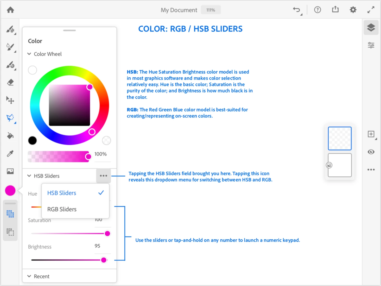
Task: Choose RGB Sliders from dropdown
Action: pos(75,209)
